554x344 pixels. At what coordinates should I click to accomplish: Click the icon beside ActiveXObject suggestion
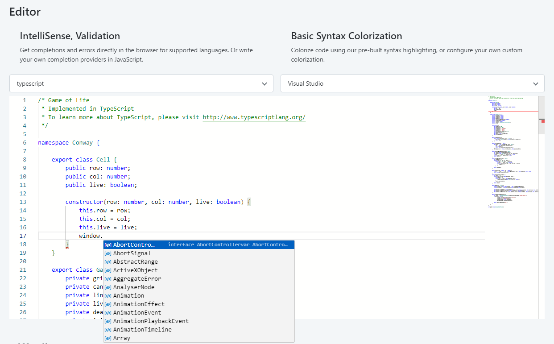coord(108,270)
